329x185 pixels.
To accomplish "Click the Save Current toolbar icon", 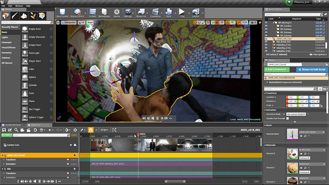I will [x=62, y=12].
